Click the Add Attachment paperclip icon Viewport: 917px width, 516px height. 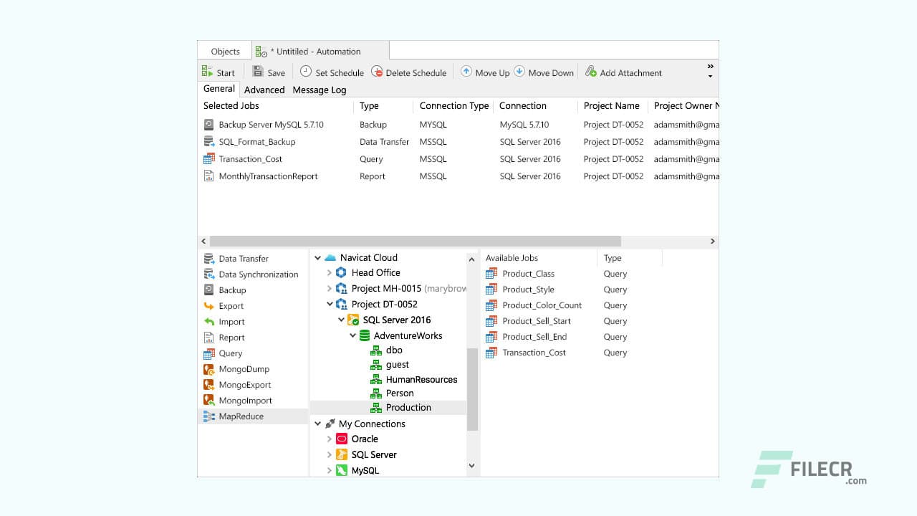(x=591, y=72)
